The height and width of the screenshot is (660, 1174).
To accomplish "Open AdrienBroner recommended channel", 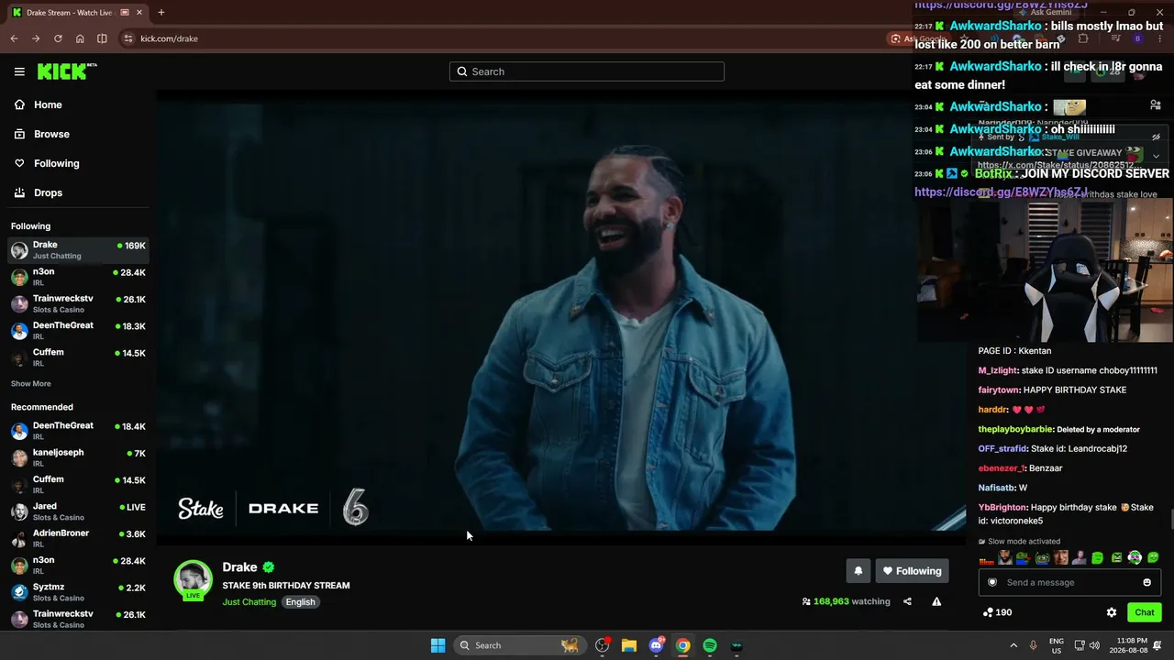I will 78,537.
